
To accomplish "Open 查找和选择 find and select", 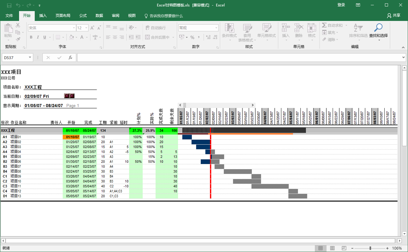I will point(378,32).
